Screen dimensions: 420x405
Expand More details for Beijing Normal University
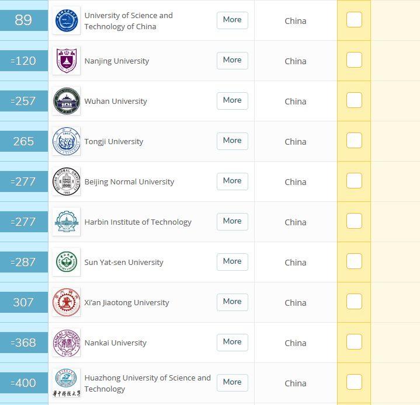click(x=232, y=181)
